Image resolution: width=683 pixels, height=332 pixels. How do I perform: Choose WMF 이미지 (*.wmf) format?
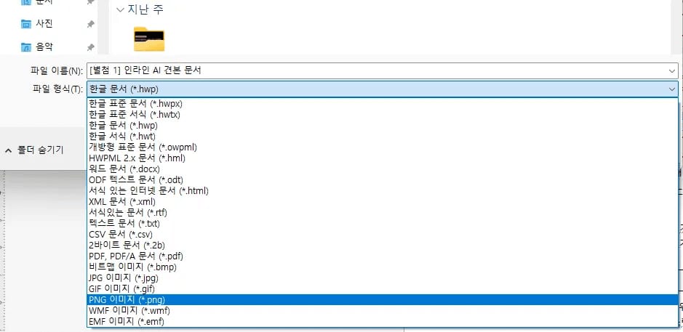pyautogui.click(x=383, y=311)
